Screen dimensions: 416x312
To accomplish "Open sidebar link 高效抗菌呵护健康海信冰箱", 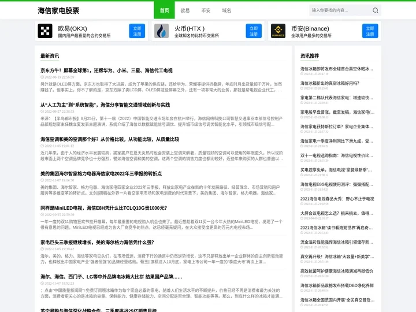I will click(337, 271).
